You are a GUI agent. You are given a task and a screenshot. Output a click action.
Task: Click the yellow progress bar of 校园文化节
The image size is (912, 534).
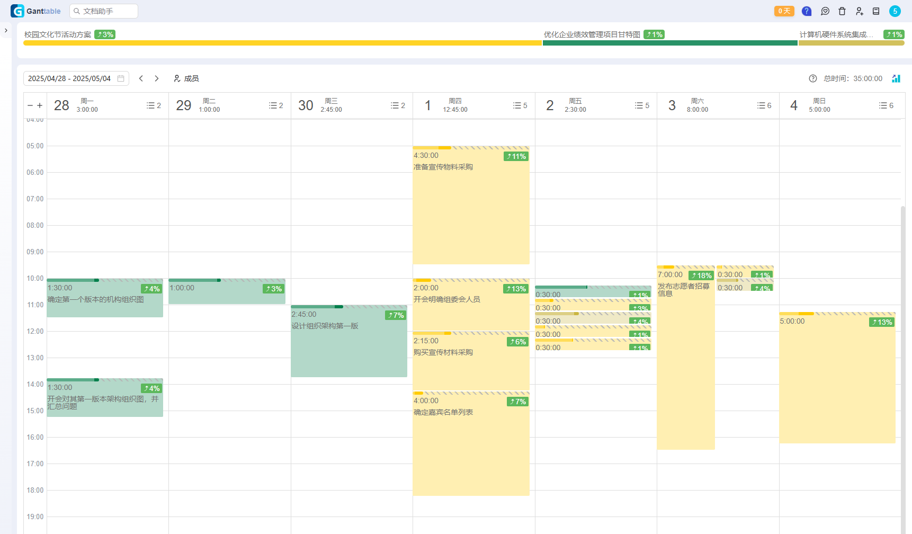click(283, 43)
